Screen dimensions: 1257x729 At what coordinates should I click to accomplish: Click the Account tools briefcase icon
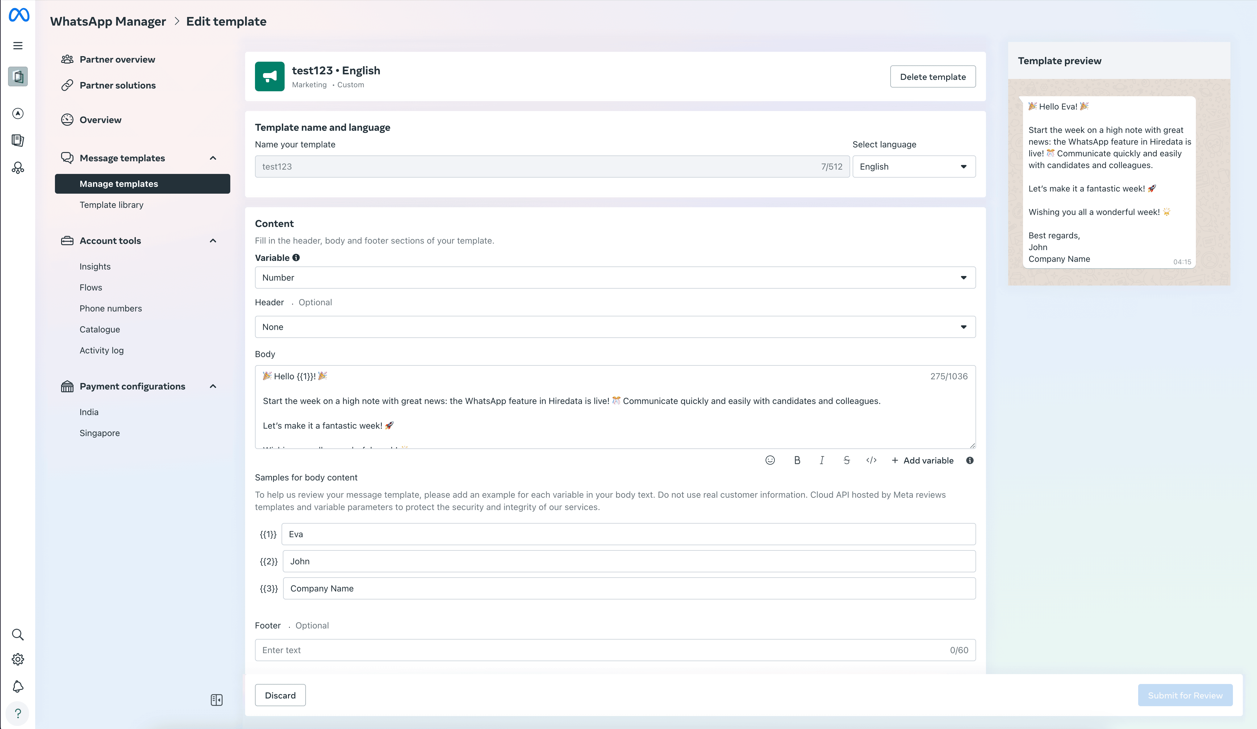[67, 241]
